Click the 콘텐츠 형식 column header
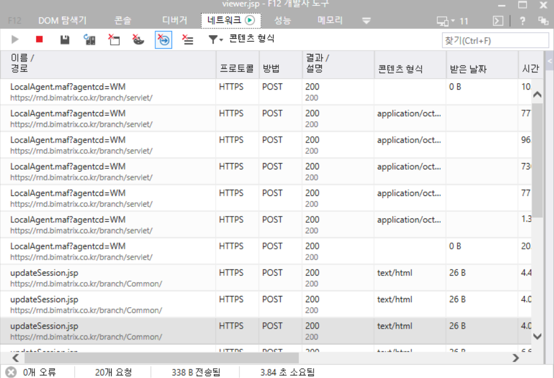The width and height of the screenshot is (554, 378). pos(400,68)
